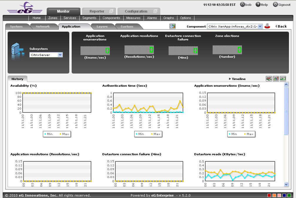Select the Network dashboard tab
296x198 pixels.
[x=43, y=27]
